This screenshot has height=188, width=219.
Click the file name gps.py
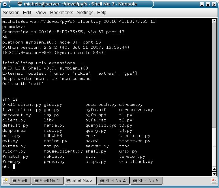[x=52, y=110]
